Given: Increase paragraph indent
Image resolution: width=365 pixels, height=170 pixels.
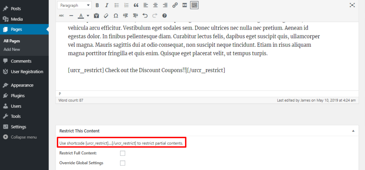Looking at the screenshot, I should (x=135, y=16).
